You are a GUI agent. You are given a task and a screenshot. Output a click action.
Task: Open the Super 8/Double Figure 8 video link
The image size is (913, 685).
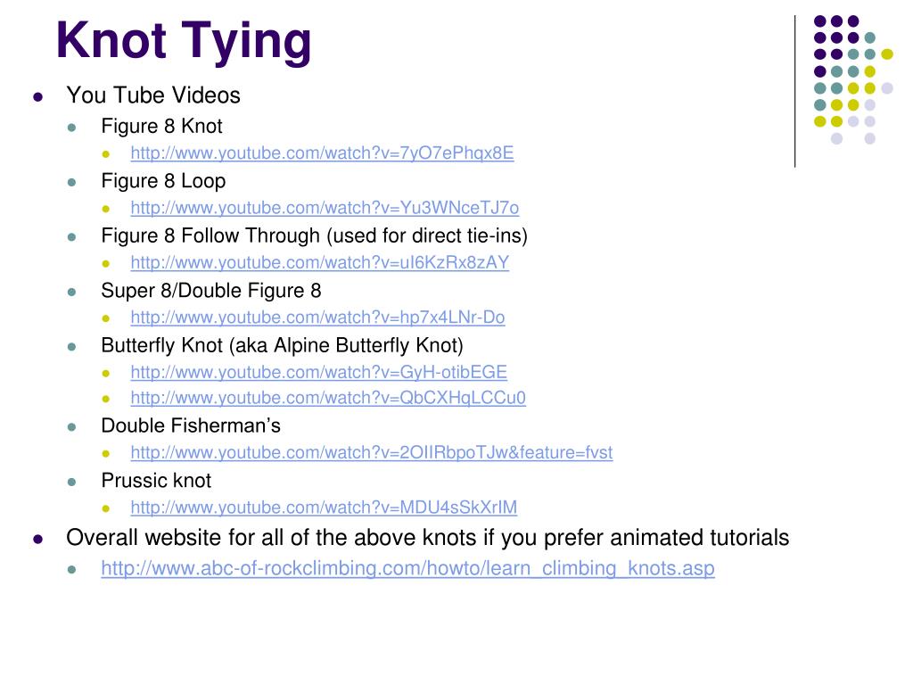coord(317,318)
